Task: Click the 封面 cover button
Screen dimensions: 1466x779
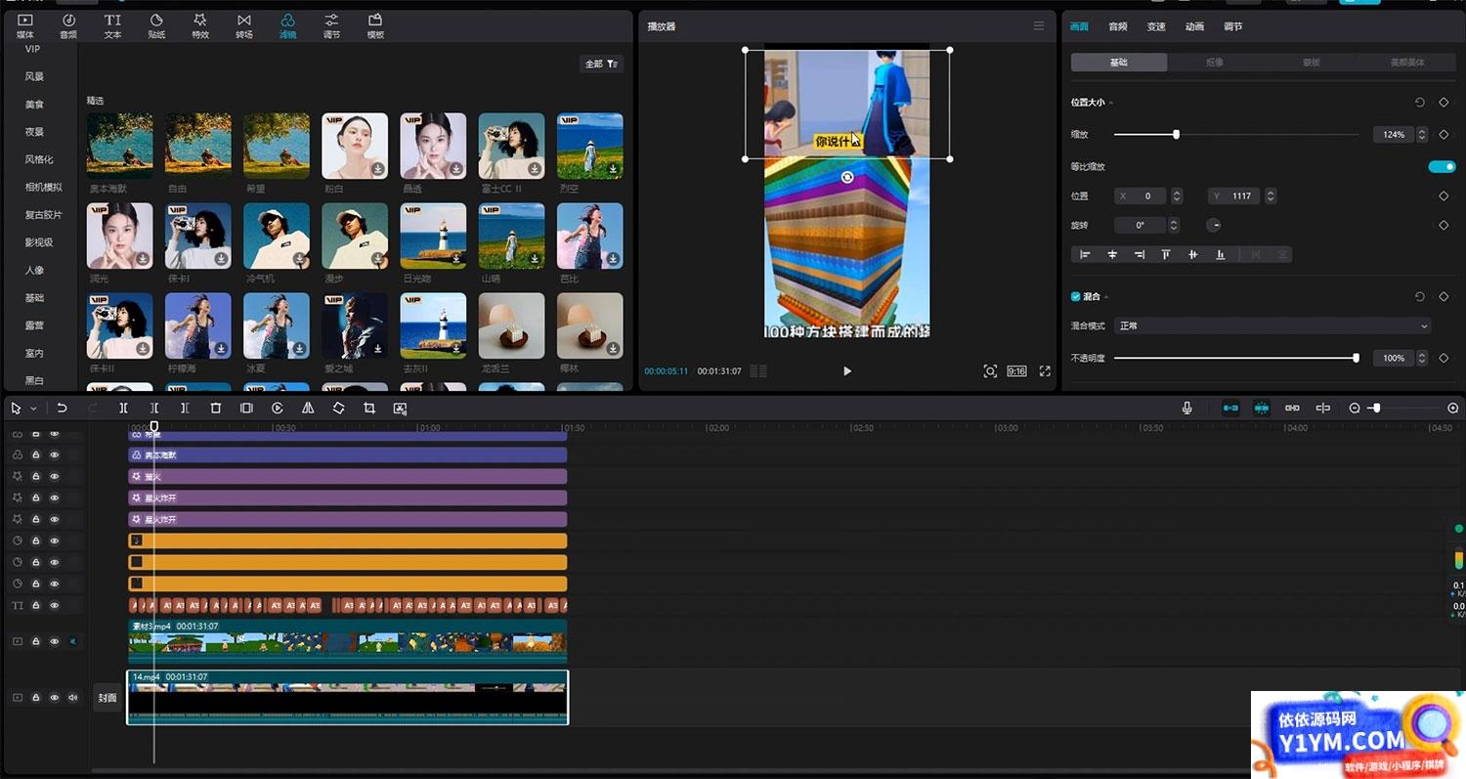Action: tap(108, 698)
